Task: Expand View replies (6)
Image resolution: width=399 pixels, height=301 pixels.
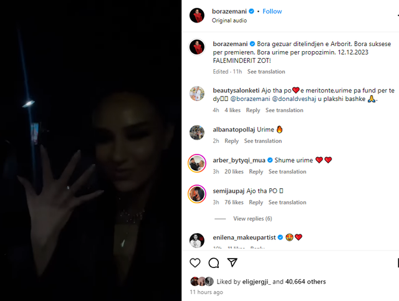Action: tap(252, 219)
